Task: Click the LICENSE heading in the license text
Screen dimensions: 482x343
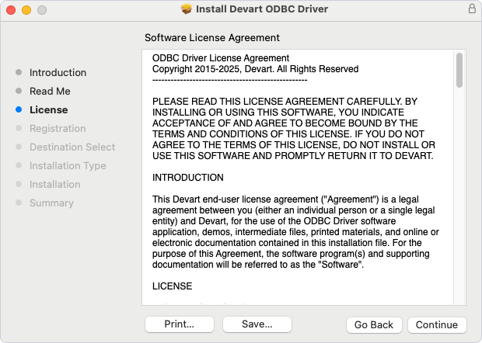Action: (x=172, y=286)
